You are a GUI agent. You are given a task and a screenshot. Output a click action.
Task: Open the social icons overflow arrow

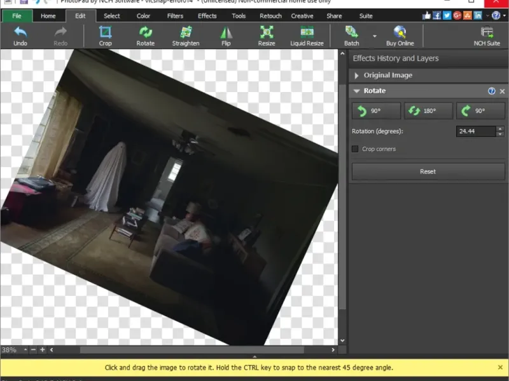487,15
